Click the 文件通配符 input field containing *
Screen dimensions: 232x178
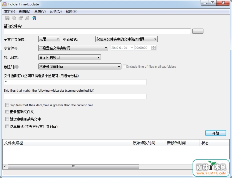[75, 82]
